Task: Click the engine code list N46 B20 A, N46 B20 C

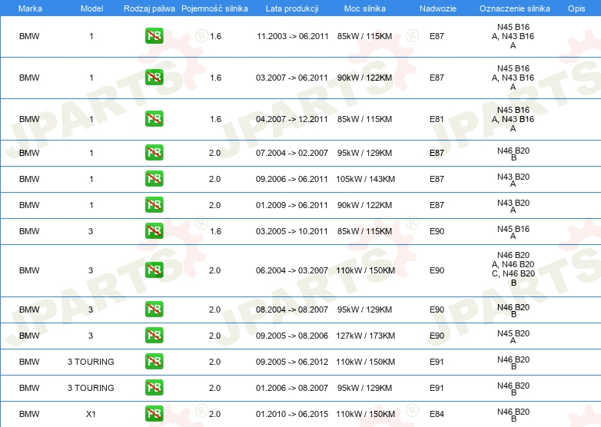Action: pyautogui.click(x=513, y=269)
